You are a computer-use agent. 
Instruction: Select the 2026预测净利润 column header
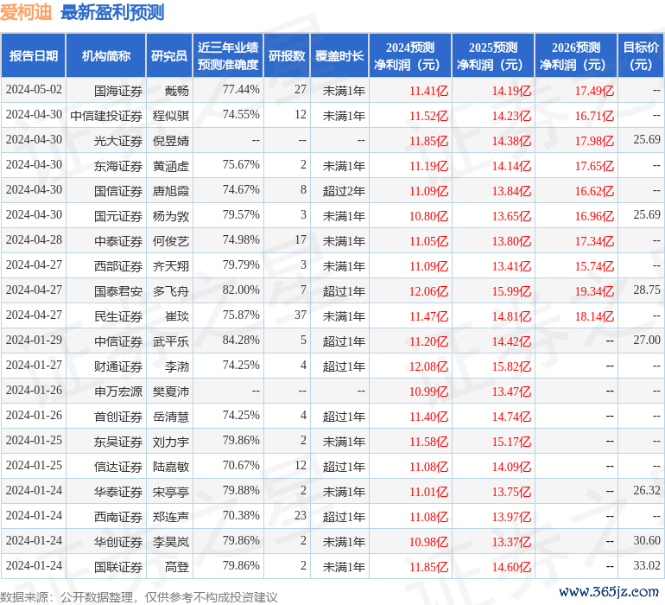pyautogui.click(x=575, y=56)
